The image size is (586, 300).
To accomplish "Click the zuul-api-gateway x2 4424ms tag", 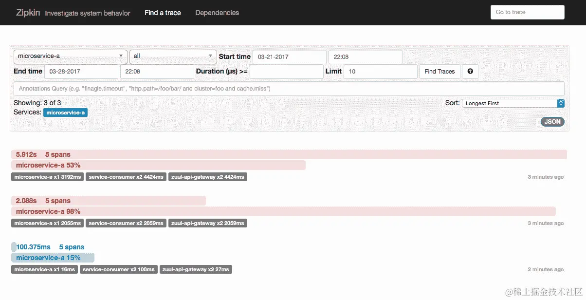I will tap(208, 177).
